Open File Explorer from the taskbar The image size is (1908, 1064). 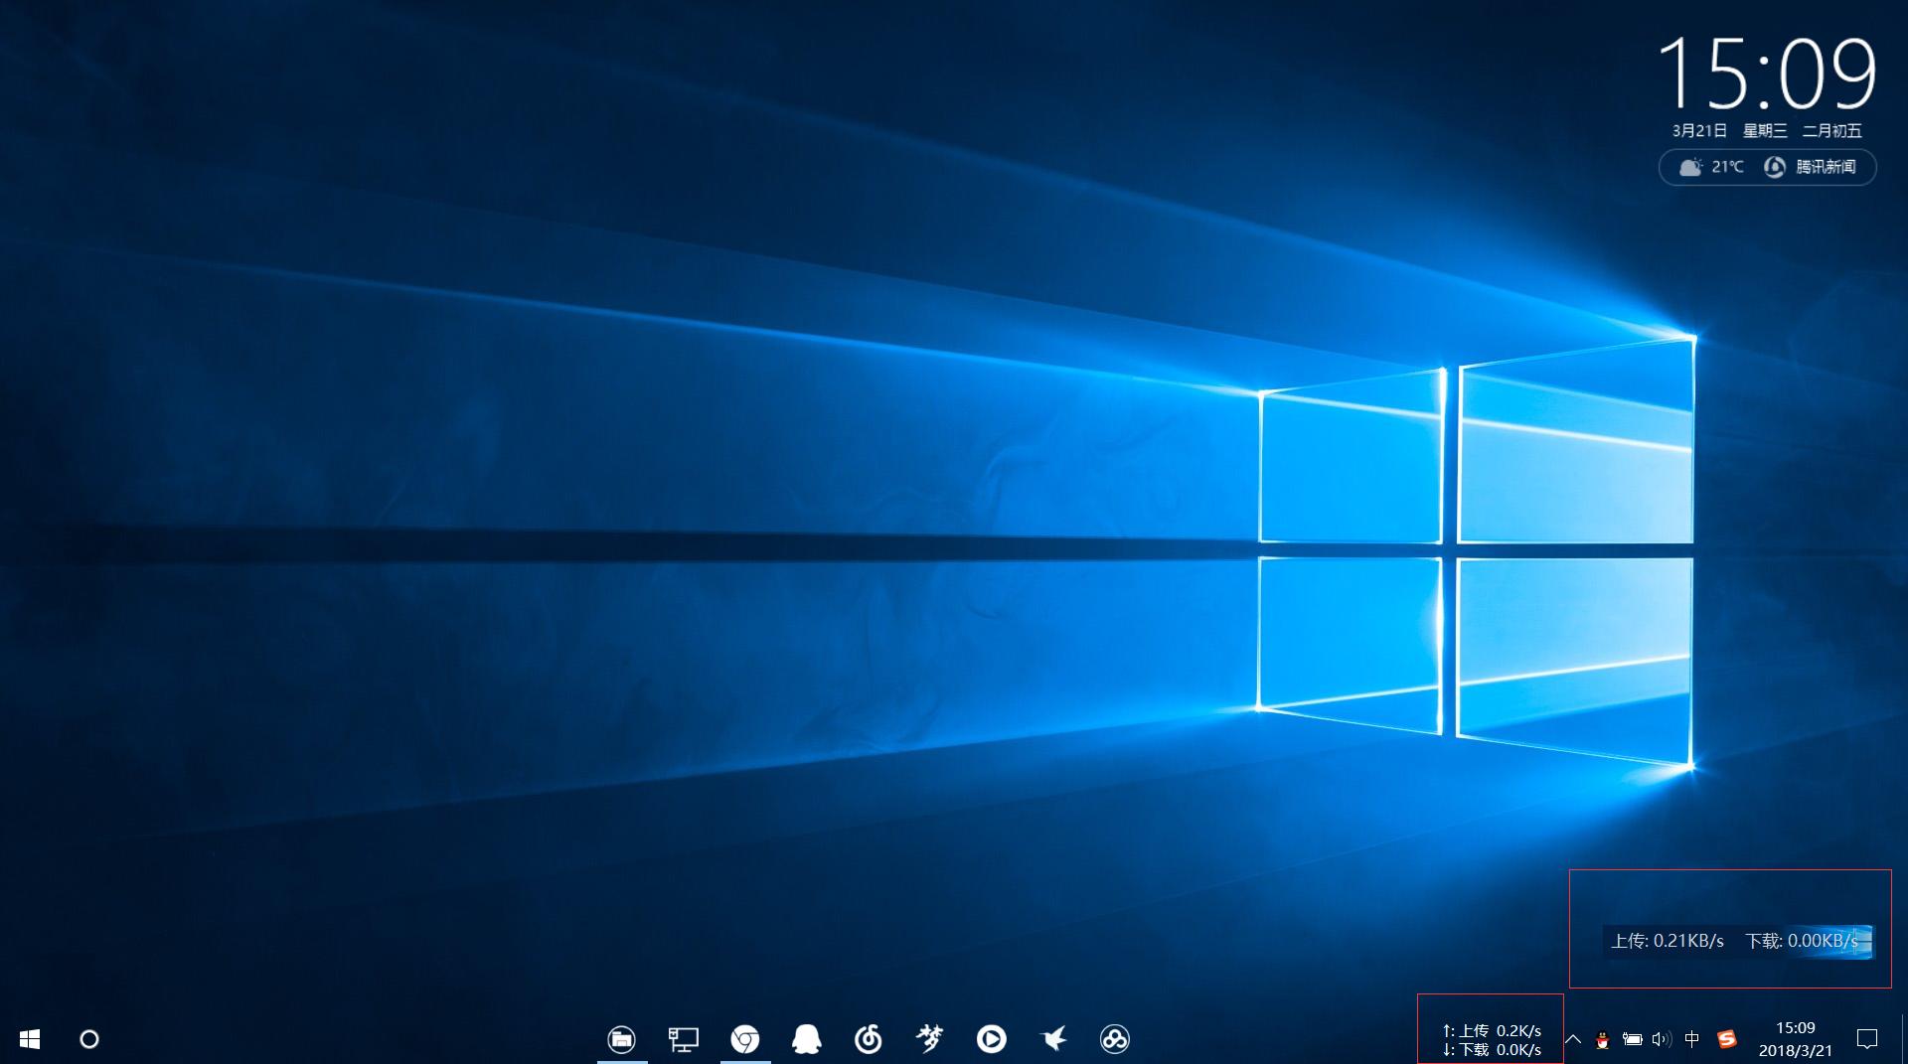click(x=623, y=1039)
